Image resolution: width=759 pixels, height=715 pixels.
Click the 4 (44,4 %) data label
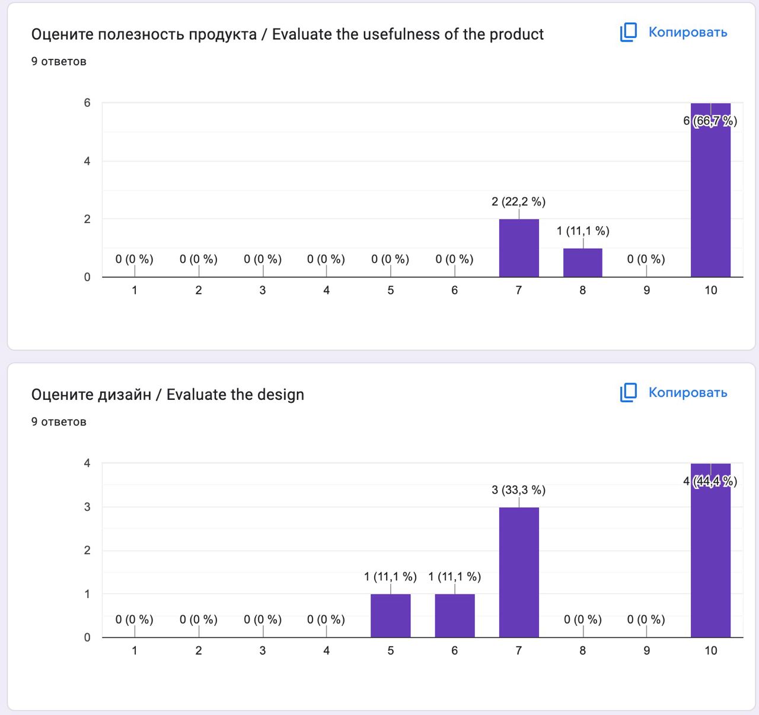tap(710, 481)
